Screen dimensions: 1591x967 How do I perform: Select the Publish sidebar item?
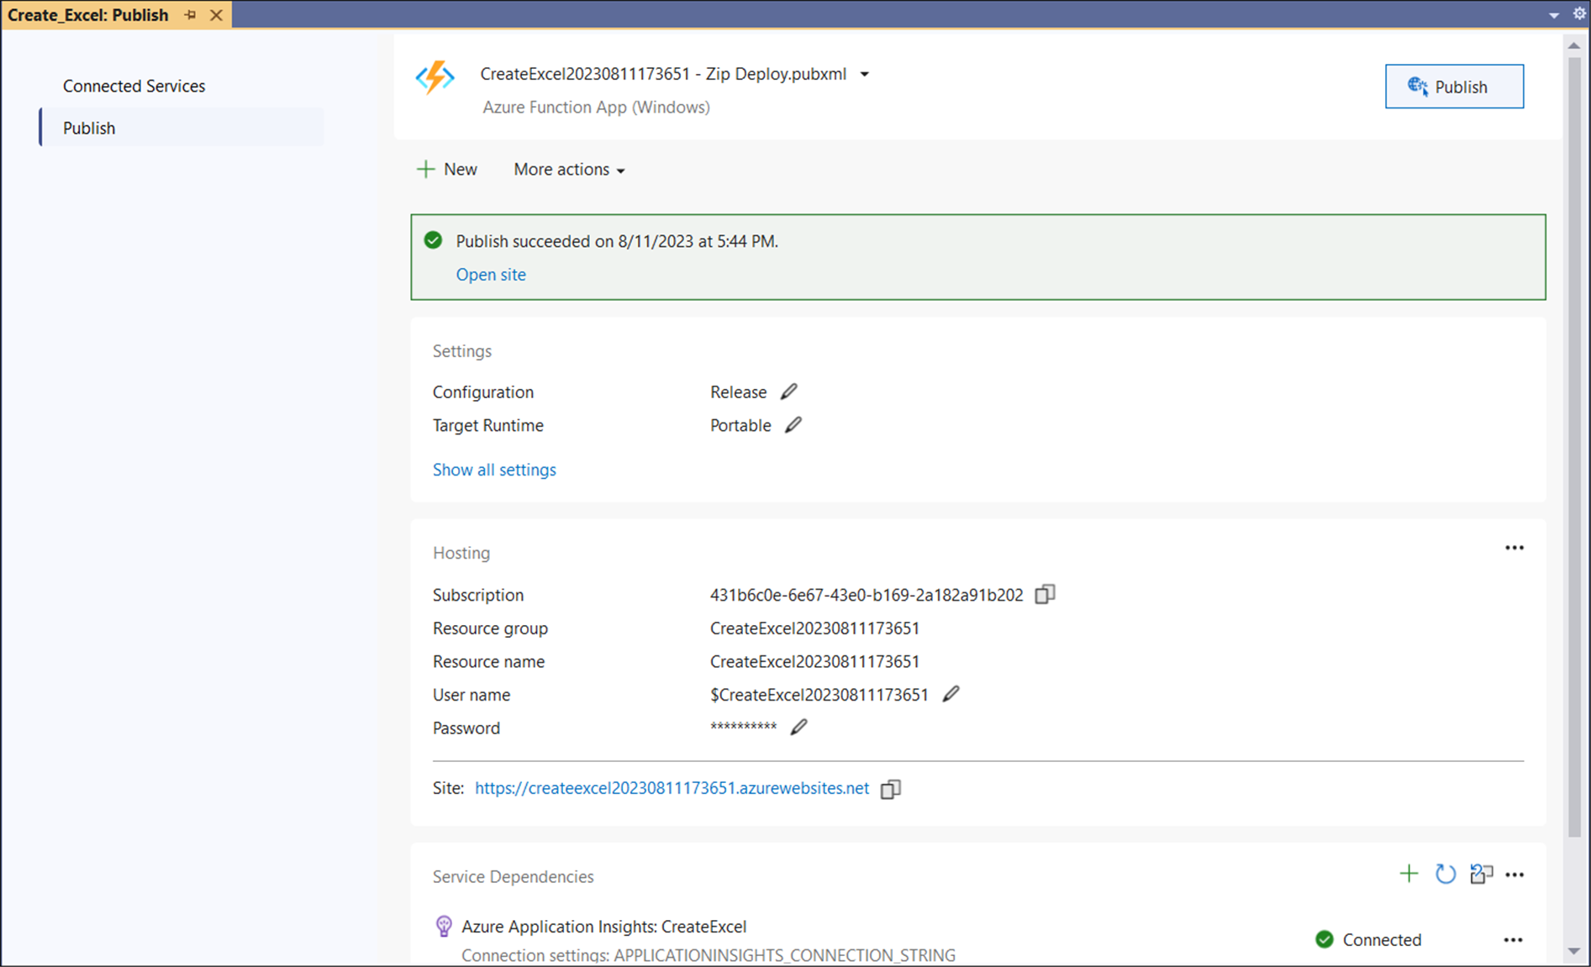89,128
